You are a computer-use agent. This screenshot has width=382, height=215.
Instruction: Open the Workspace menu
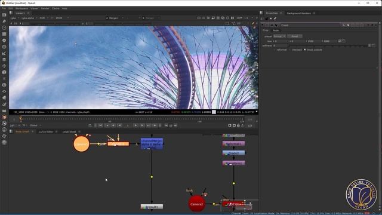(21, 8)
